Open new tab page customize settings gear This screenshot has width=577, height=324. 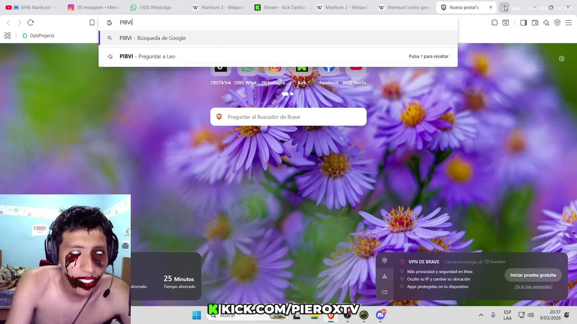point(562,59)
